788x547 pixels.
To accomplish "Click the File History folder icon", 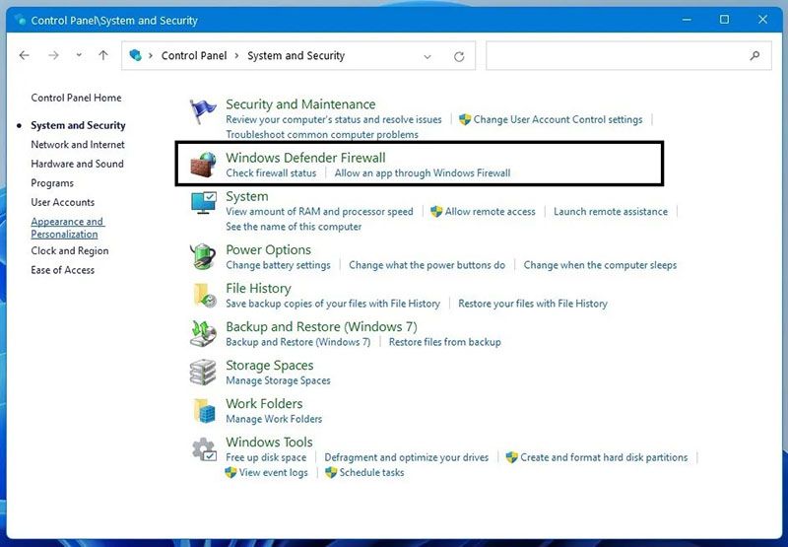I will click(205, 295).
